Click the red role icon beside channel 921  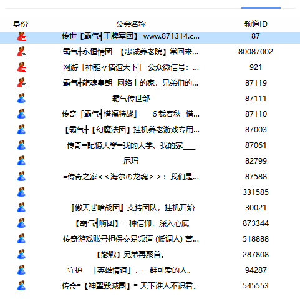tap(21, 67)
